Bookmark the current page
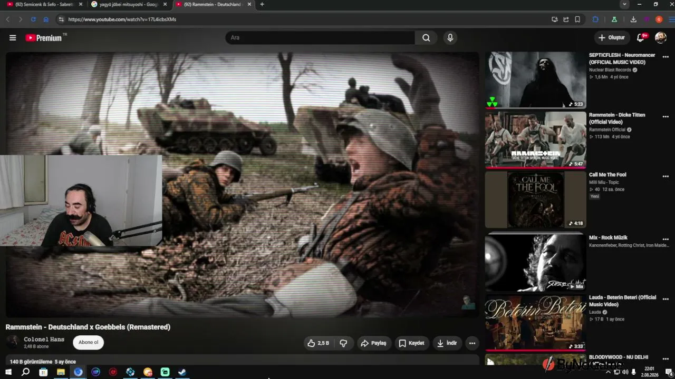The height and width of the screenshot is (379, 675). click(x=577, y=19)
